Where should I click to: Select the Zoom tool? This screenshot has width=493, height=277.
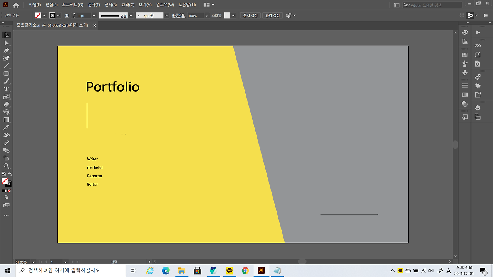point(7,166)
